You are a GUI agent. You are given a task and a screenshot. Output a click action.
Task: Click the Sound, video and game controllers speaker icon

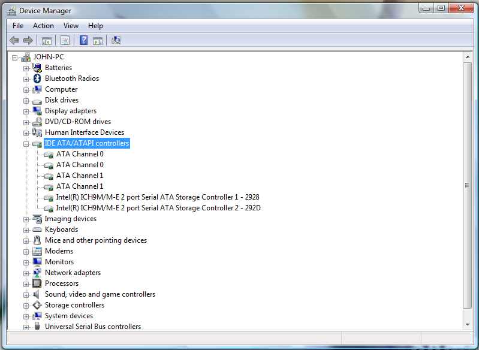(x=37, y=294)
